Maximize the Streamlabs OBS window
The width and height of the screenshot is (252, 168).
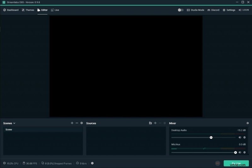click(243, 2)
